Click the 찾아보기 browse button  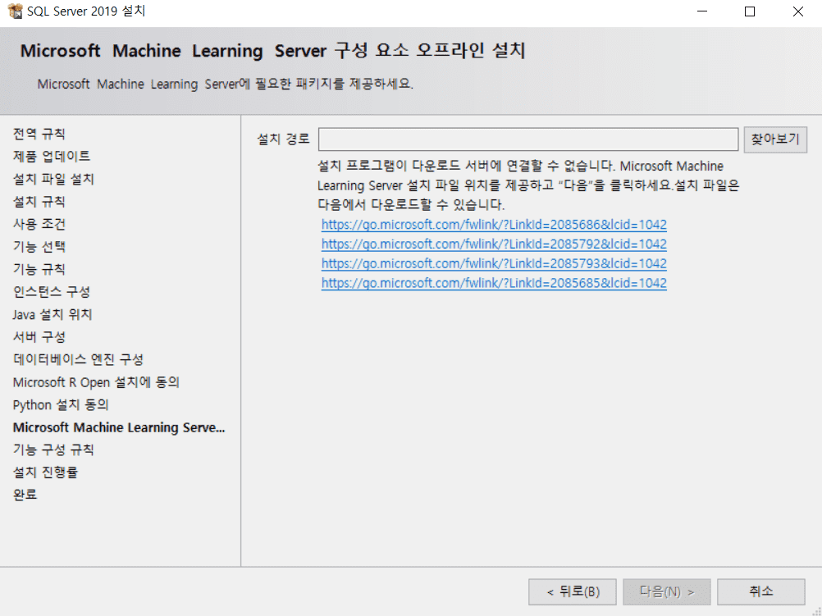[x=774, y=139]
